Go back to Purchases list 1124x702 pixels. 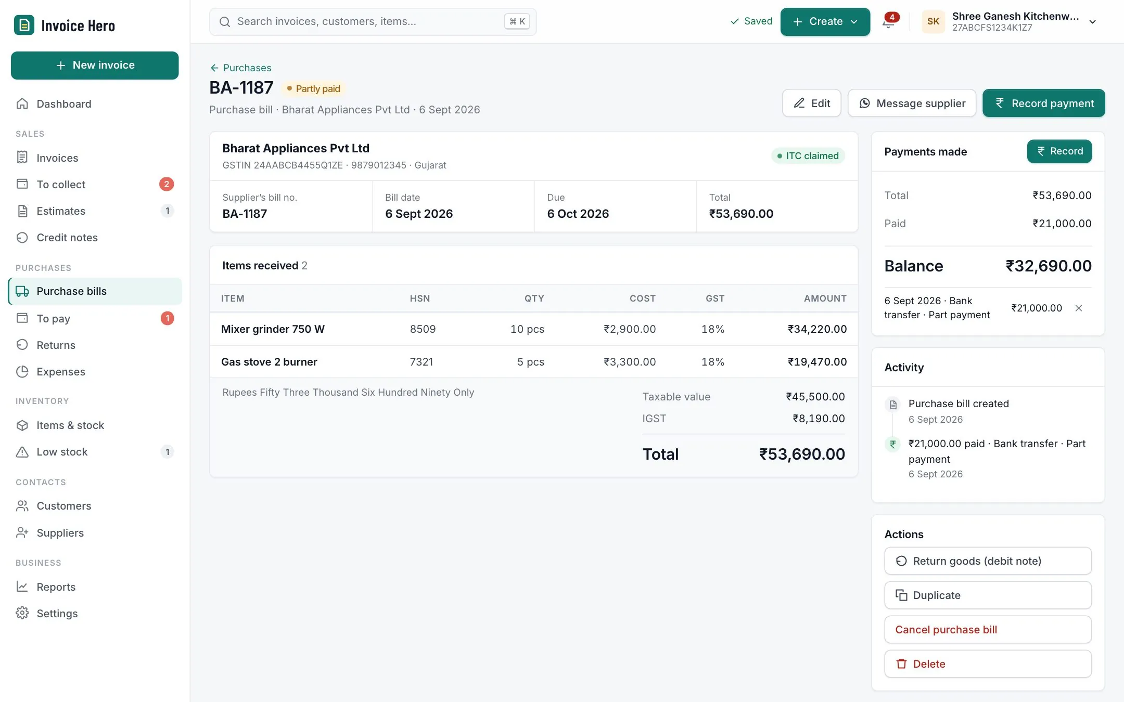241,68
